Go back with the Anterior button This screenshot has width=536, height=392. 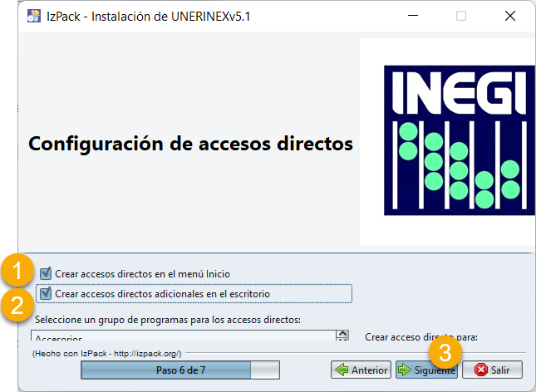coord(361,370)
